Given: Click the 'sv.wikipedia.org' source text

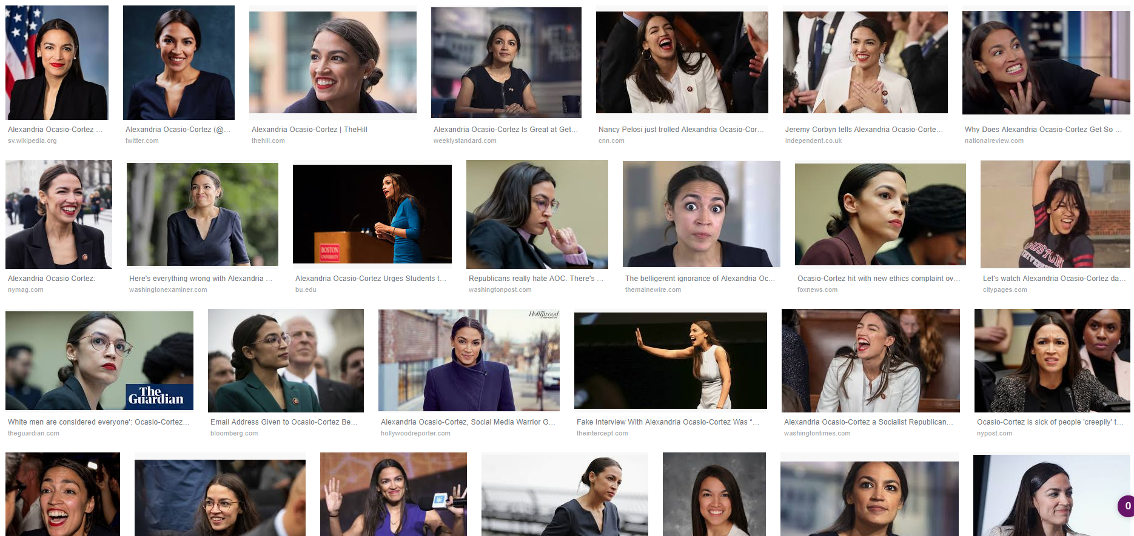Looking at the screenshot, I should [32, 141].
